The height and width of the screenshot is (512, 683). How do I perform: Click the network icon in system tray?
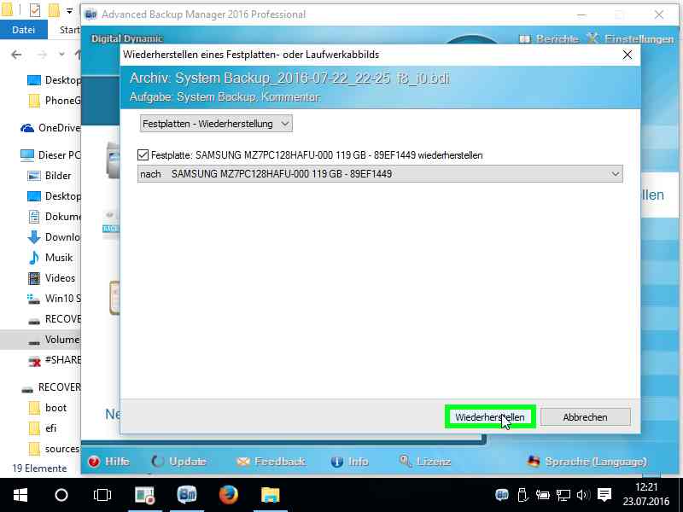(563, 495)
